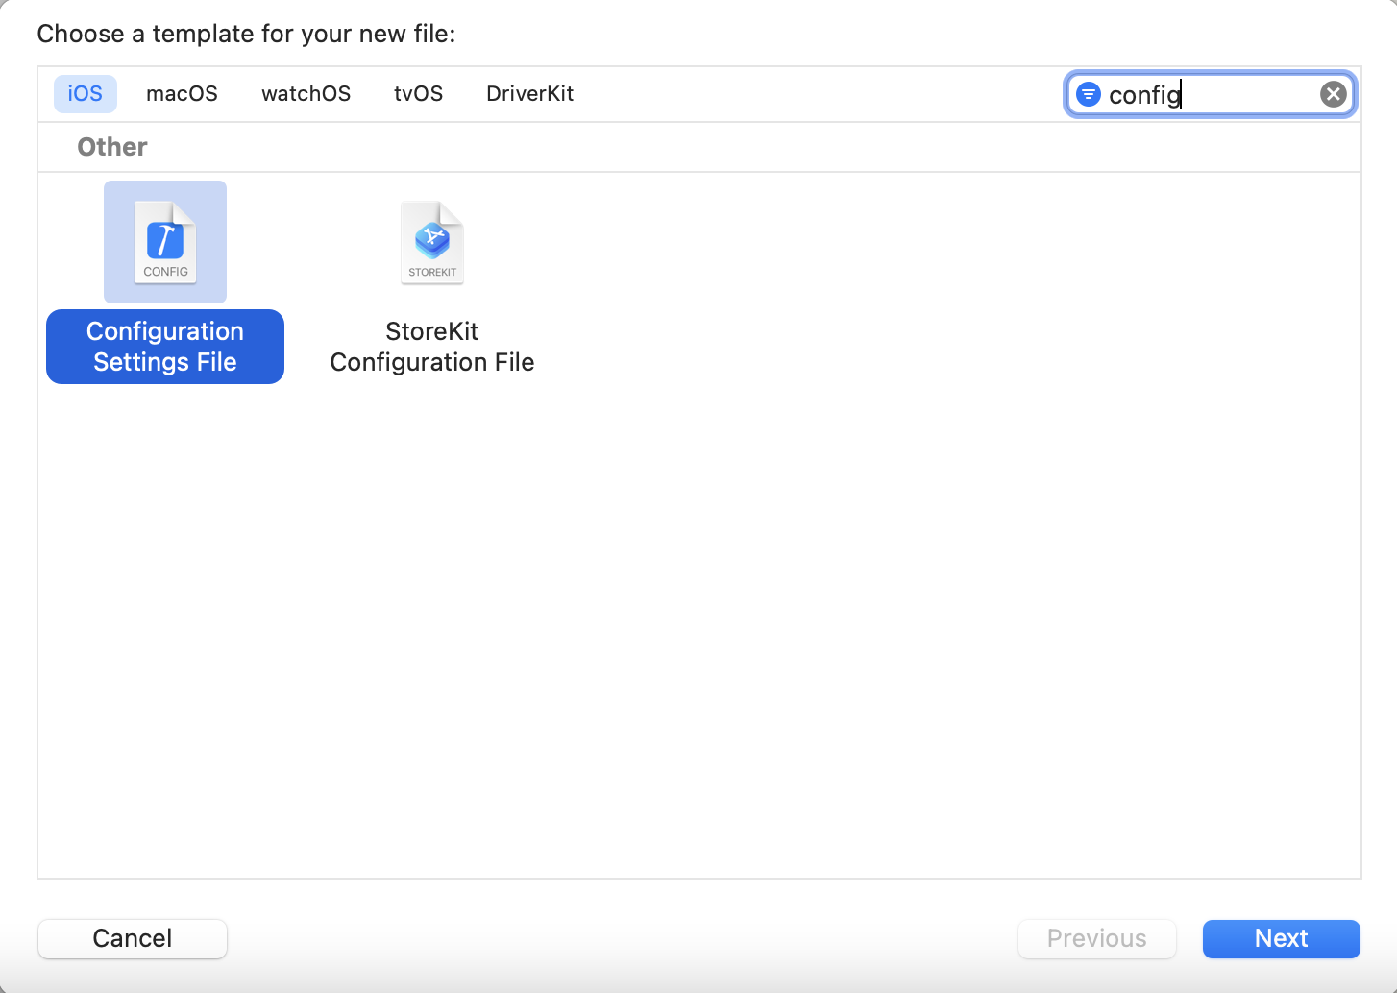Switch to the DriverKit tab
Screen dimensions: 1397x993
click(x=529, y=94)
